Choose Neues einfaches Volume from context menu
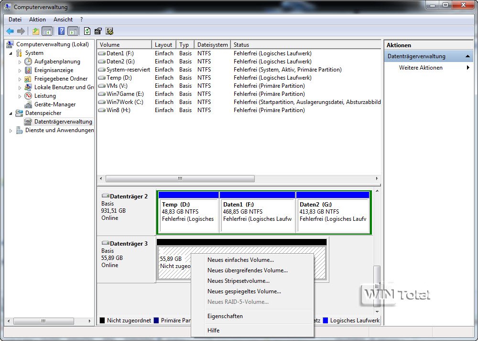478x341 pixels. pos(240,260)
